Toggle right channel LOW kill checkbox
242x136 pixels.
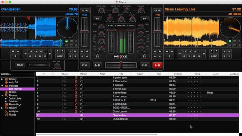coord(148,50)
